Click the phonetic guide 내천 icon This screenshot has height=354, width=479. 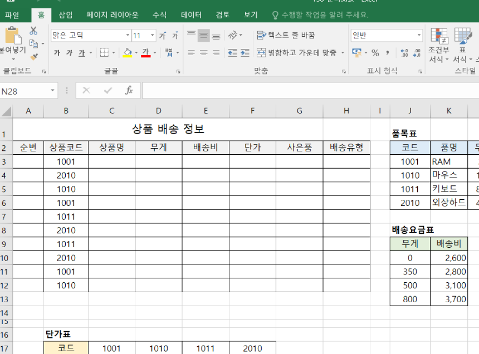[169, 52]
